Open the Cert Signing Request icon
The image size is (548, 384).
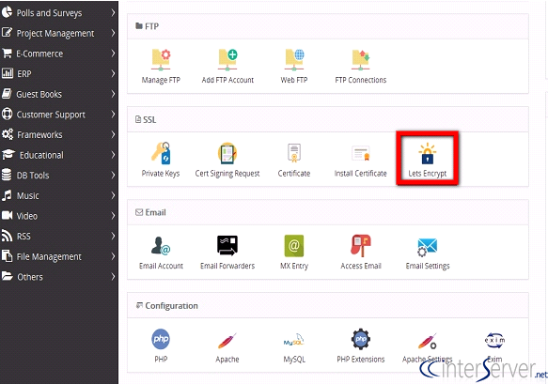[x=227, y=153]
